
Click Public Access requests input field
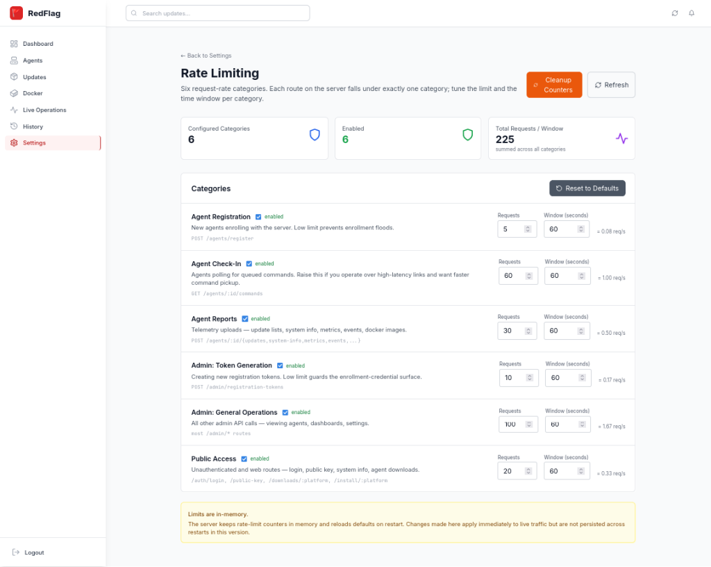click(517, 471)
